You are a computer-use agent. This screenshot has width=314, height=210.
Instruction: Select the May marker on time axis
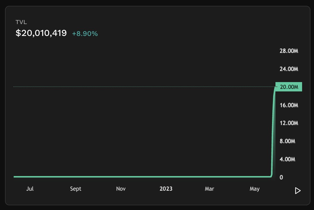click(x=254, y=189)
